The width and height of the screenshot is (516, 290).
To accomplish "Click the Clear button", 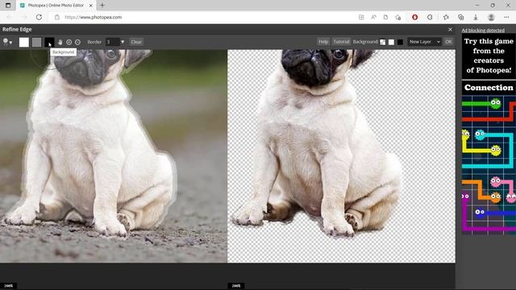I will (x=136, y=42).
